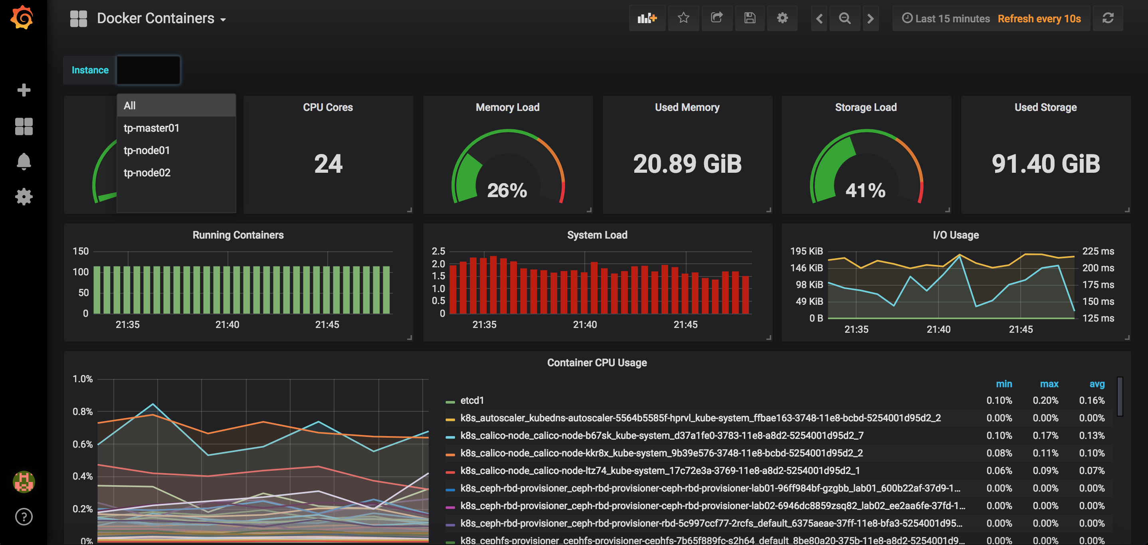1148x545 pixels.
Task: Click the Grafana logo icon
Action: click(22, 18)
